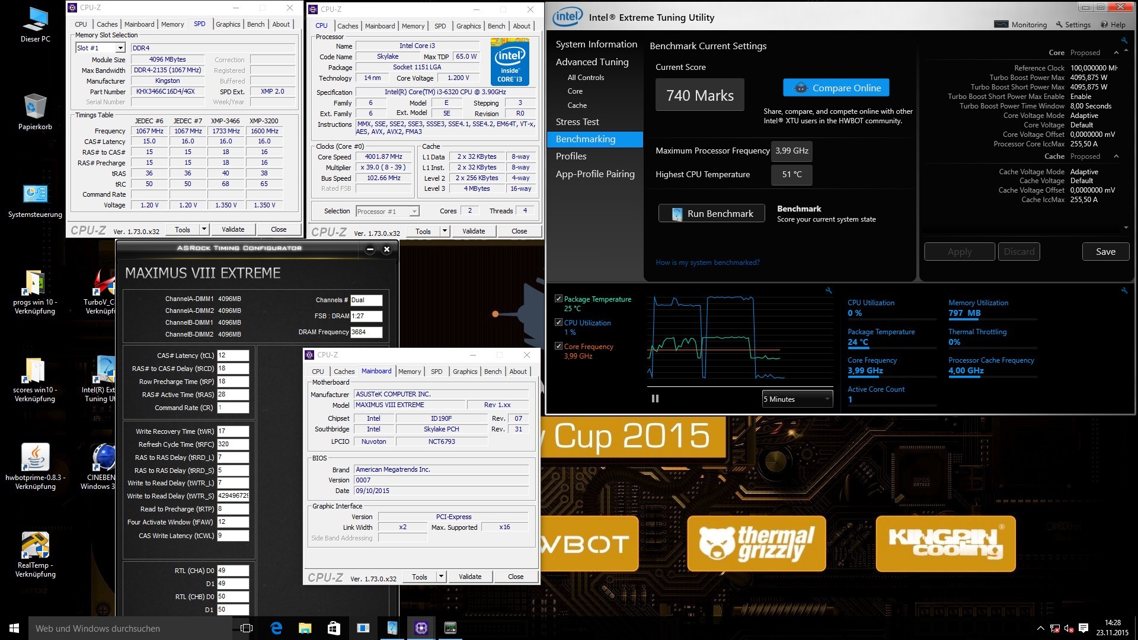Click Validate in SPD CPU-Z window

pyautogui.click(x=233, y=229)
